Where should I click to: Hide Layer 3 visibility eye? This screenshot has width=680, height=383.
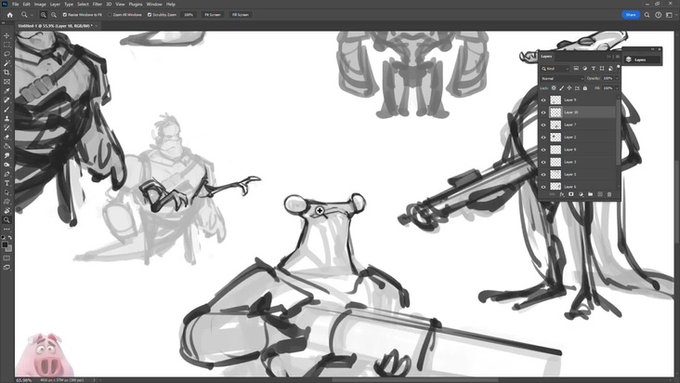pyautogui.click(x=543, y=162)
